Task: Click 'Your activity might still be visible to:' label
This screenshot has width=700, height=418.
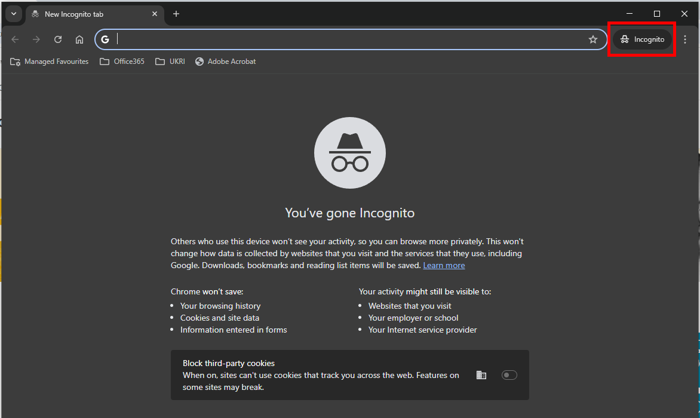Action: click(x=425, y=292)
